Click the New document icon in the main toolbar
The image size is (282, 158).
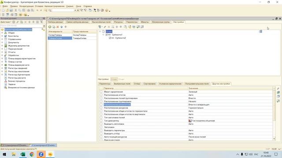pyautogui.click(x=3, y=11)
